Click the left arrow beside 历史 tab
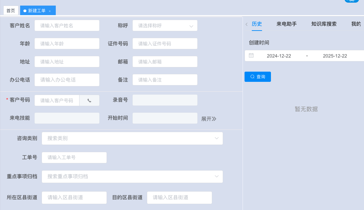The image size is (364, 210). tap(247, 24)
